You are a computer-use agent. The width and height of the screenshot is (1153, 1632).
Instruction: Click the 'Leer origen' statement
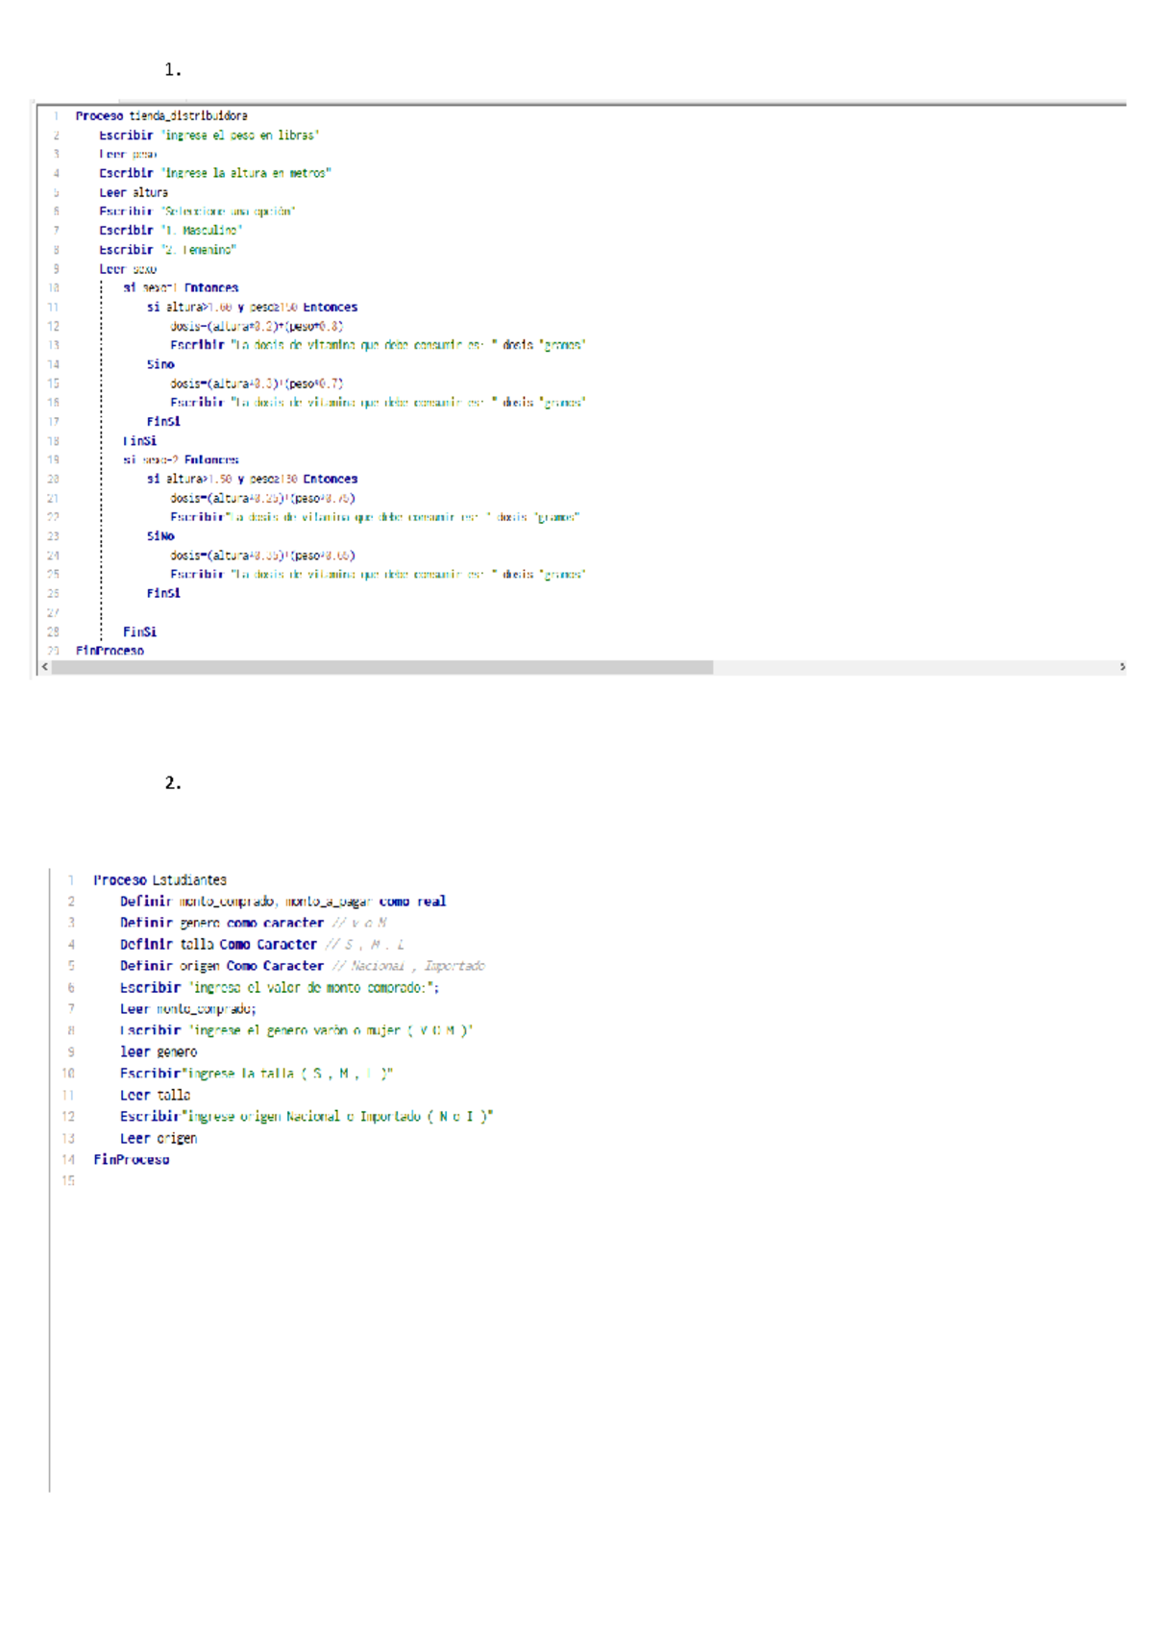coord(159,1138)
